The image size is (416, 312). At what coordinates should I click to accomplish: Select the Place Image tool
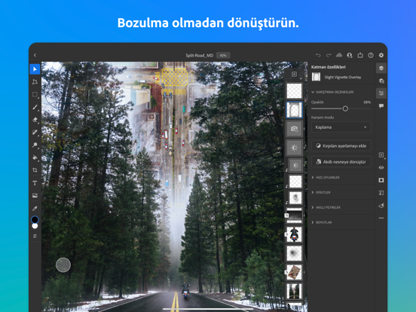(x=35, y=195)
